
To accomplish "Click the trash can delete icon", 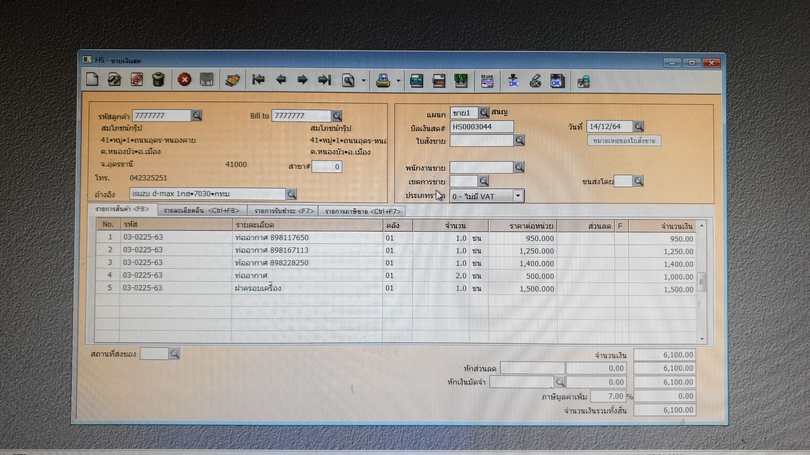I will [x=158, y=79].
